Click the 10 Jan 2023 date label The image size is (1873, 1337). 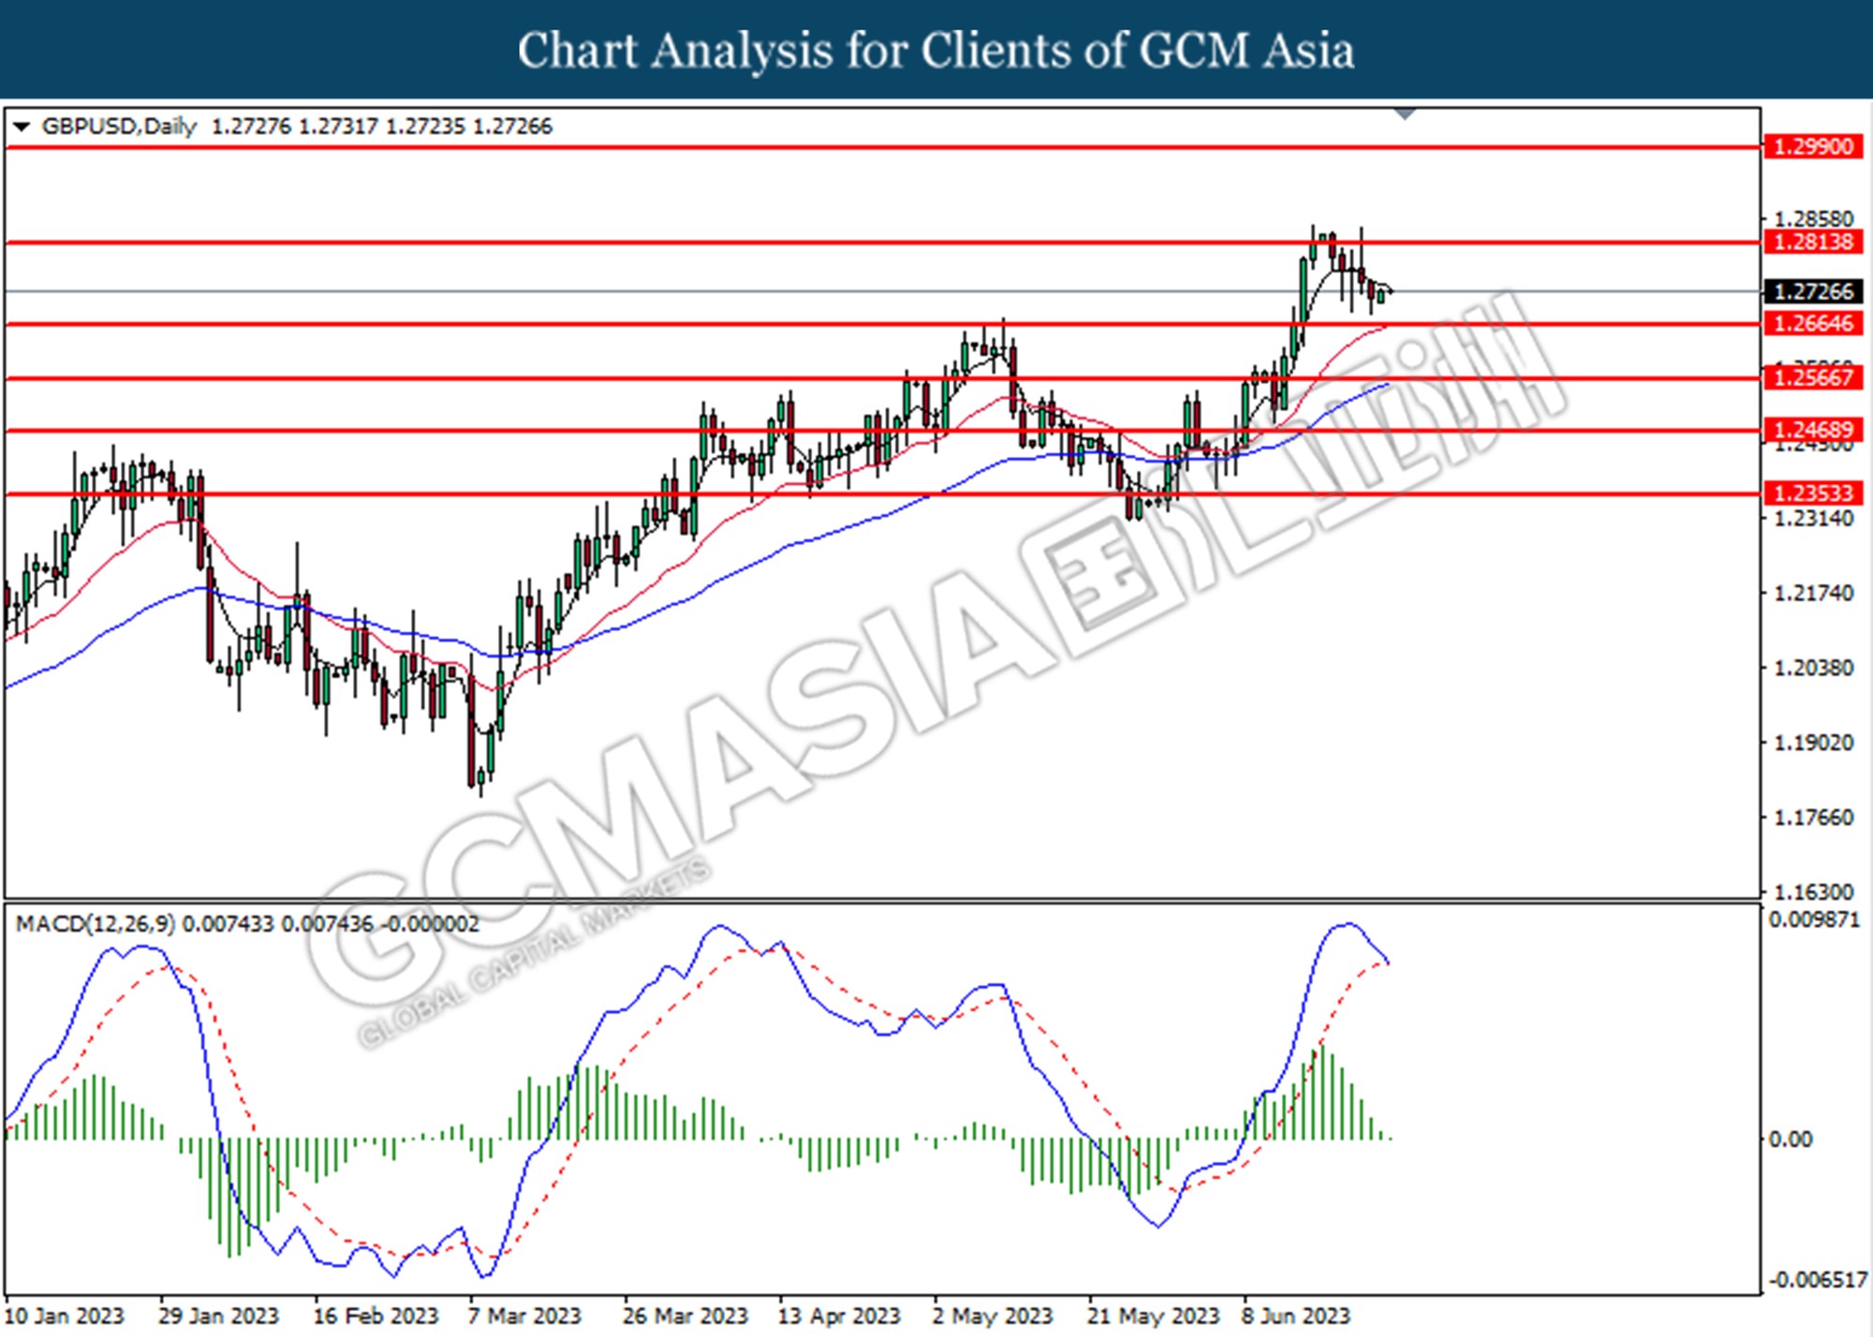click(x=65, y=1316)
